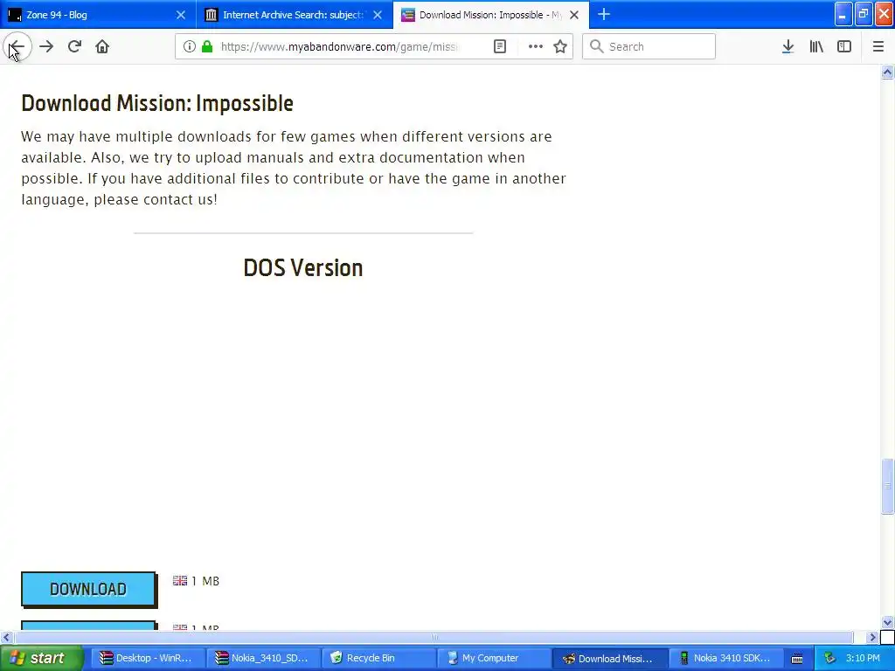Focus the Search box in toolbar
This screenshot has height=671, width=895.
point(649,47)
